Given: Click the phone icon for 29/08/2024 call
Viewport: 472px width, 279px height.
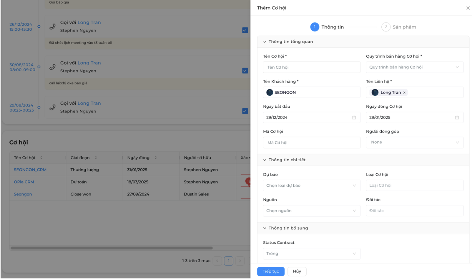Looking at the screenshot, I should point(52,107).
